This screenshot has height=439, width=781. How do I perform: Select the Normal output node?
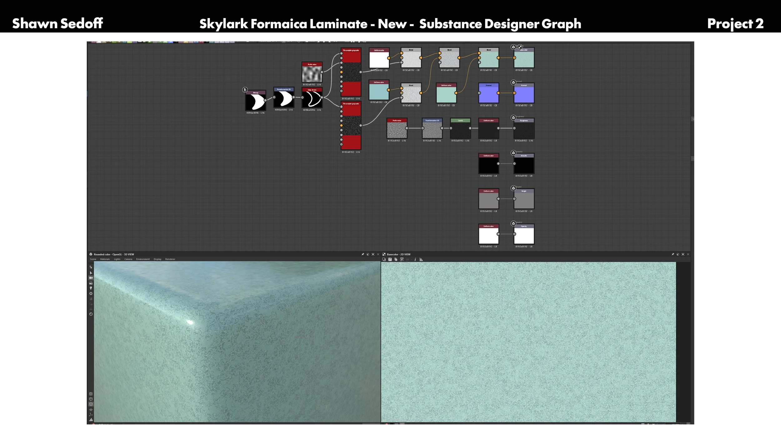(524, 93)
